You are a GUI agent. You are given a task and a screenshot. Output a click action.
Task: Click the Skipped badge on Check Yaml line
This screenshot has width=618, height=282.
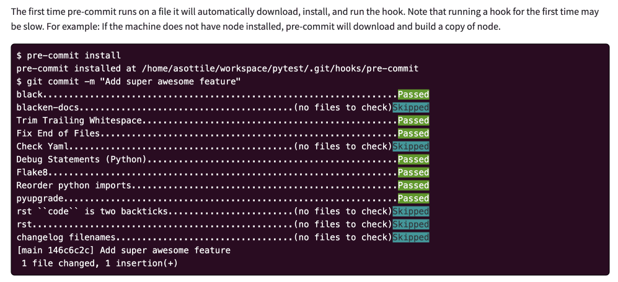tap(411, 147)
